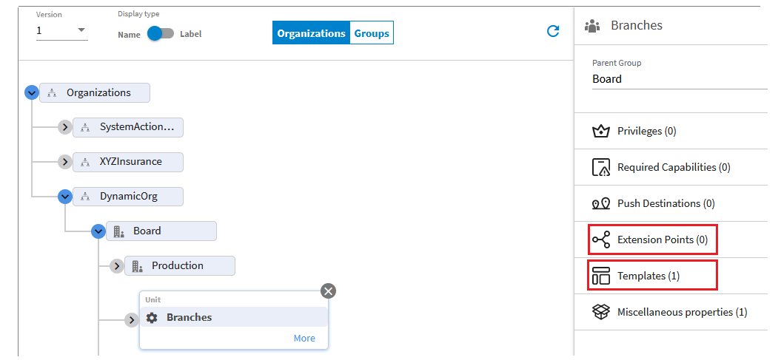Viewport: 781px width, 360px height.
Task: Close the Branches unit popup
Action: (x=329, y=291)
